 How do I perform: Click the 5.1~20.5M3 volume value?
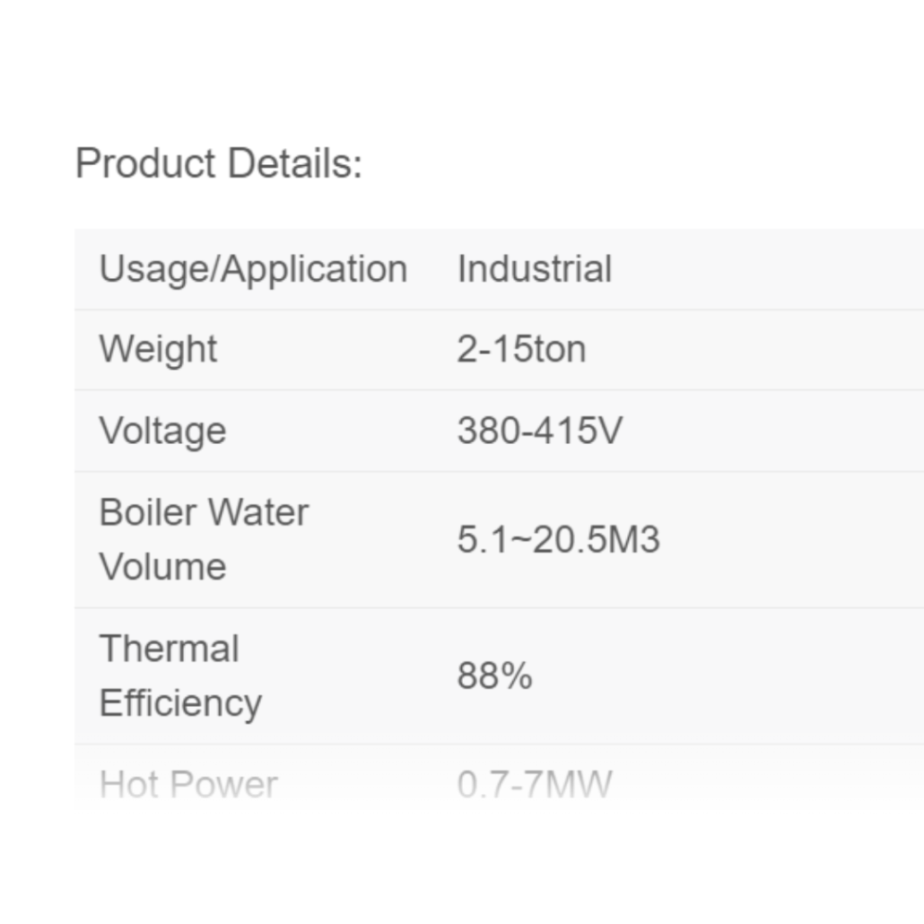[x=559, y=539]
